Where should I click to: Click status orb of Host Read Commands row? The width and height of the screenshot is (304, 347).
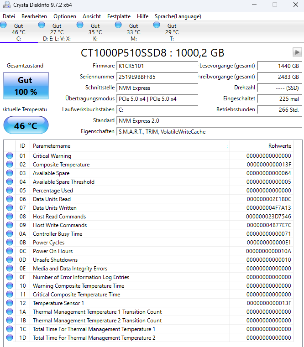tap(10, 216)
